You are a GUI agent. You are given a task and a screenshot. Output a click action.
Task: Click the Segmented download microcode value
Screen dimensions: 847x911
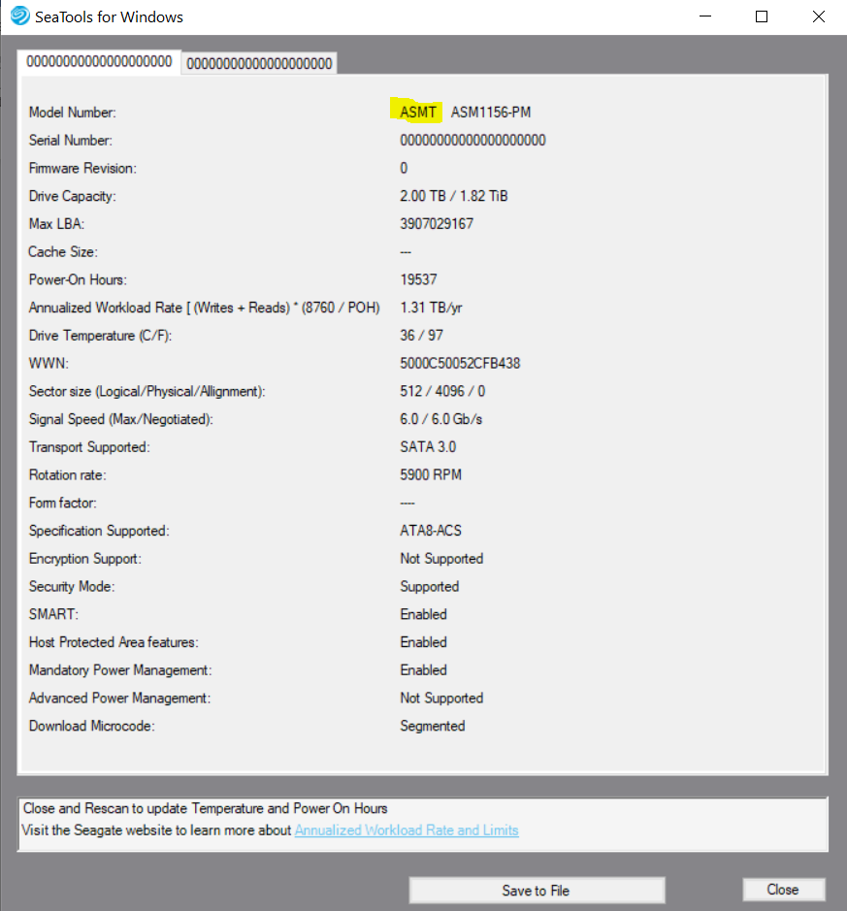(432, 726)
